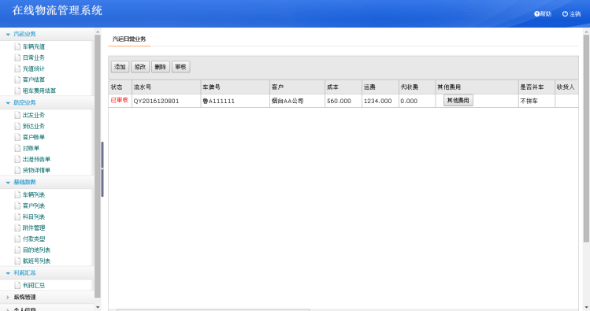The image size is (590, 311).
Task: Open the 附件管理 entry
Action: (x=34, y=228)
